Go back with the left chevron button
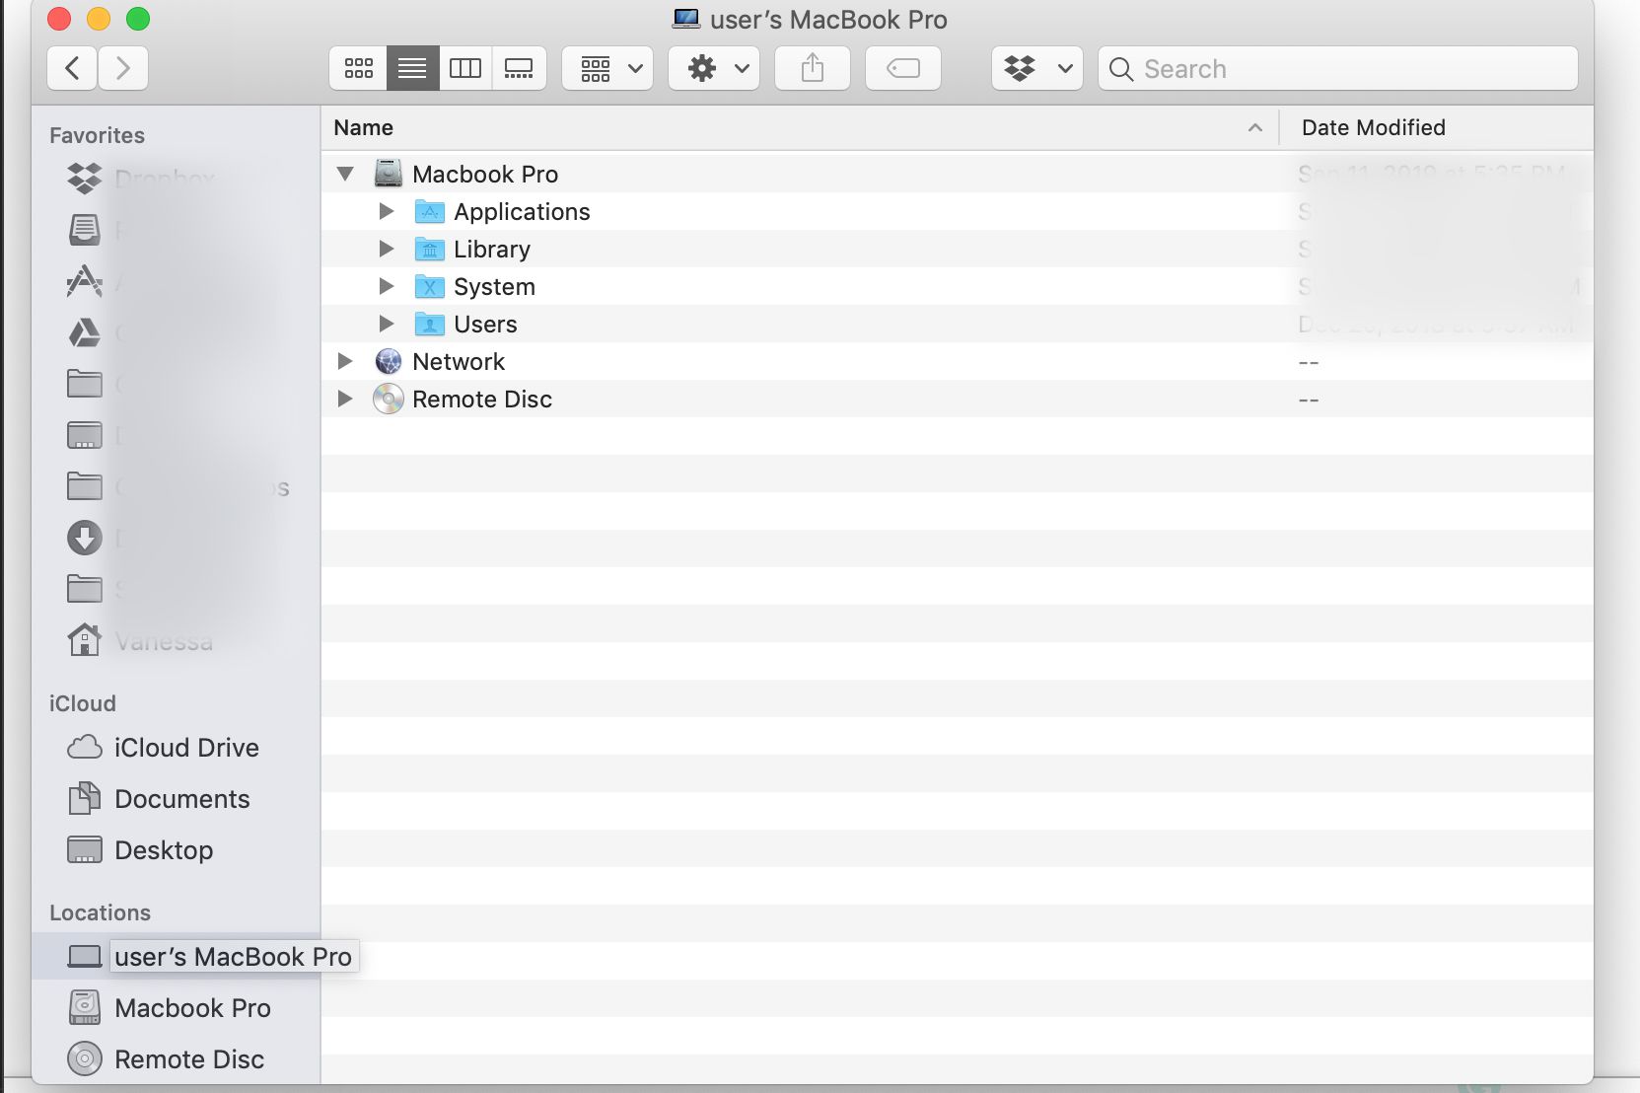This screenshot has width=1640, height=1093. coord(72,68)
